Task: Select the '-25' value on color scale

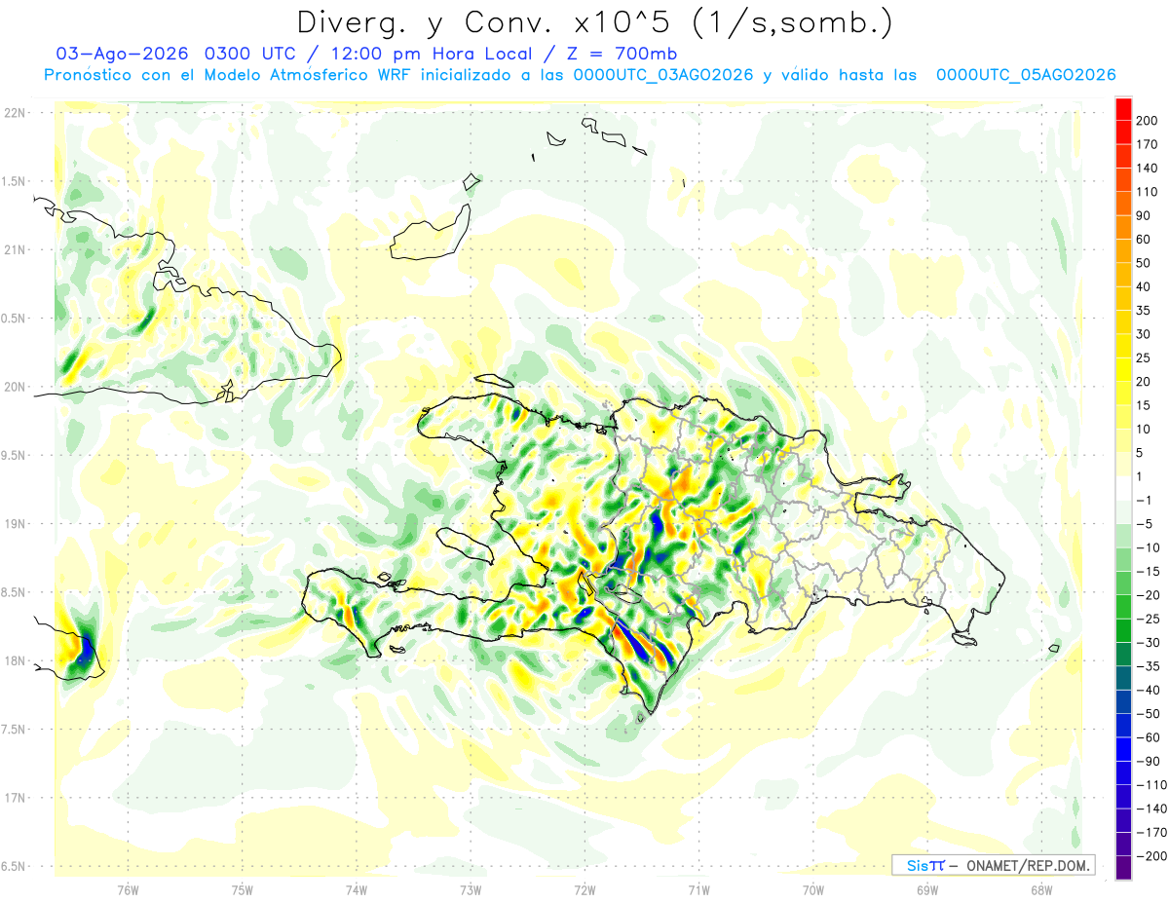Action: 1148,619
